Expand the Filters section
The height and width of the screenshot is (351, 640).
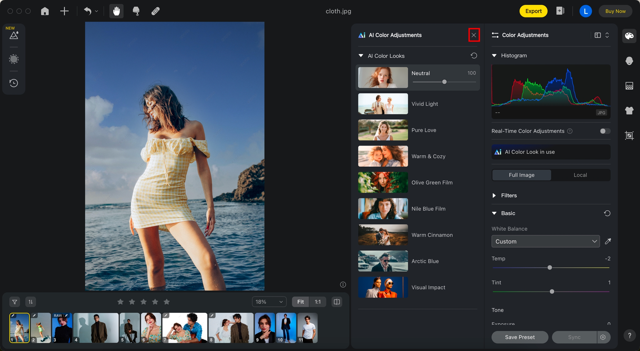(x=494, y=195)
